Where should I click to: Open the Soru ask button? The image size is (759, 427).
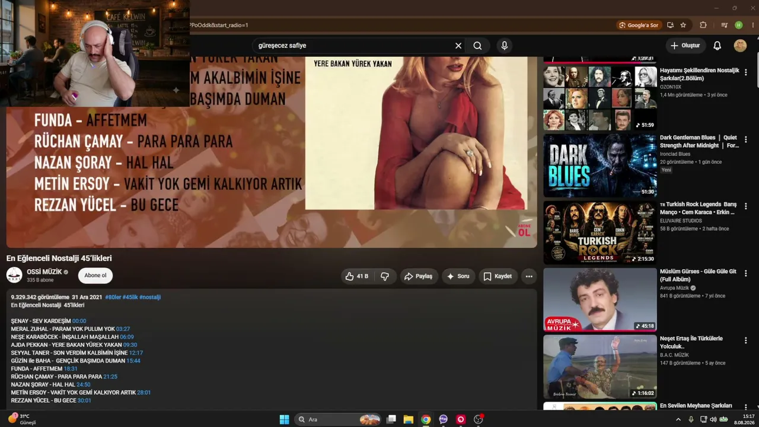pos(458,276)
